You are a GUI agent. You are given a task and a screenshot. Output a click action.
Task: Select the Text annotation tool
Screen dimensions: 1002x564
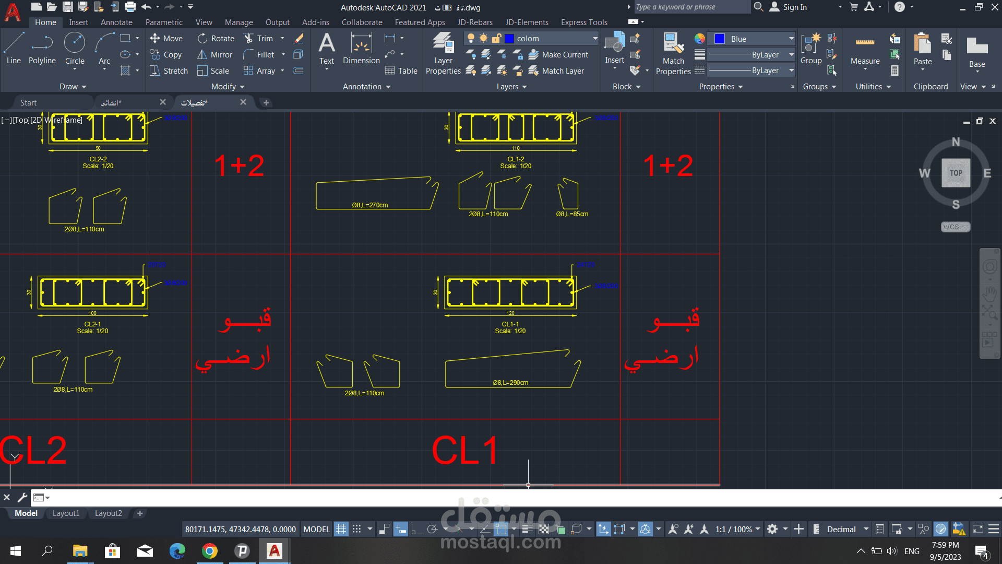click(x=327, y=48)
